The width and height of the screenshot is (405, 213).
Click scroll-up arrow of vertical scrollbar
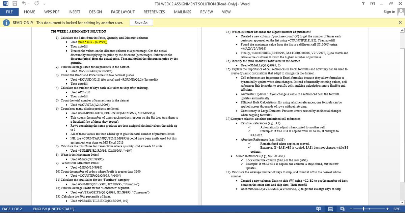tap(402, 30)
